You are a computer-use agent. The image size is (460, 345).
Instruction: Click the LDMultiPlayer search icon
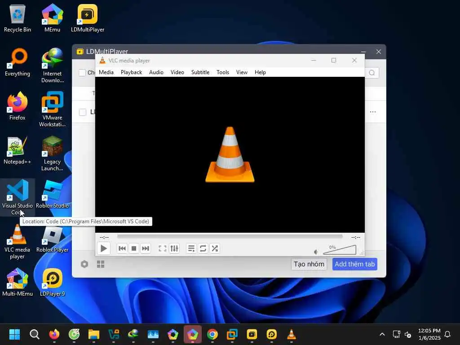(372, 72)
